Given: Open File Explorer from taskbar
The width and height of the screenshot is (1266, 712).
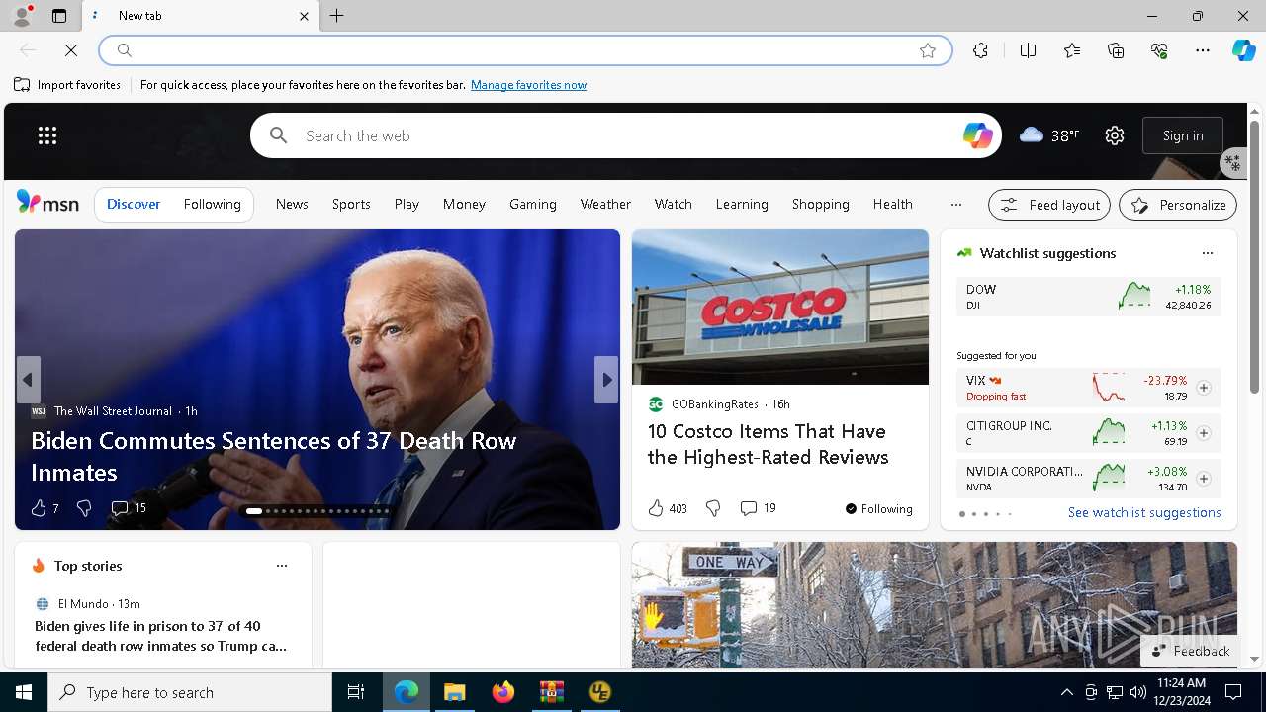Looking at the screenshot, I should pyautogui.click(x=455, y=692).
